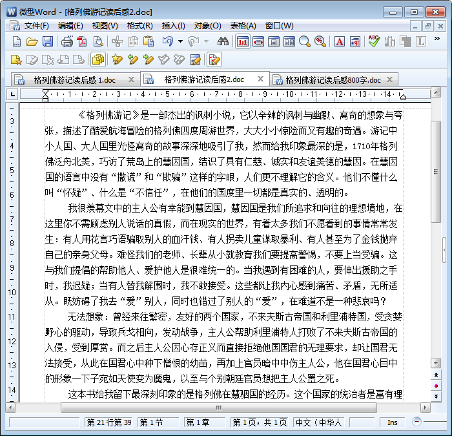Go to previous change pencil icon
The width and height of the screenshot is (452, 436).
pos(133,59)
